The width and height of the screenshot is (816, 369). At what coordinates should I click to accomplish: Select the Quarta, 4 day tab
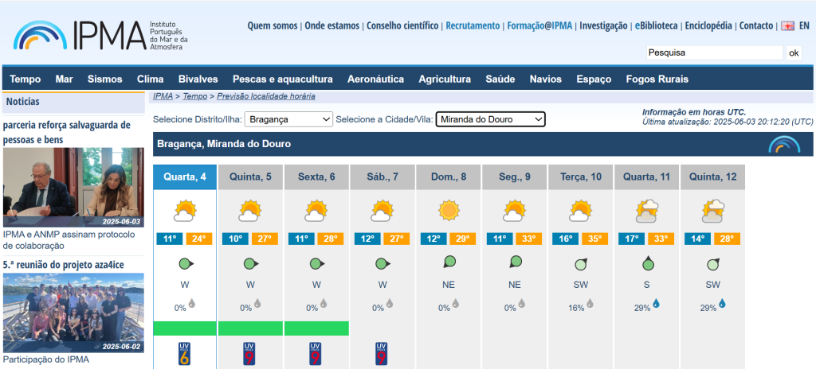tap(185, 177)
